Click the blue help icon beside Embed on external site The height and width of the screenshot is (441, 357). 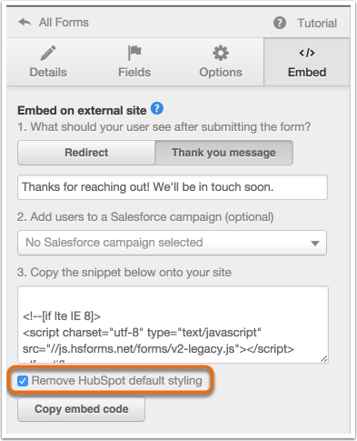(157, 108)
